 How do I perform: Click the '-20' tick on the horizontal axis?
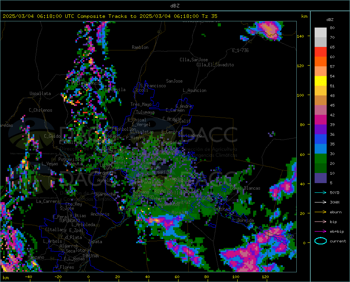[58, 277]
